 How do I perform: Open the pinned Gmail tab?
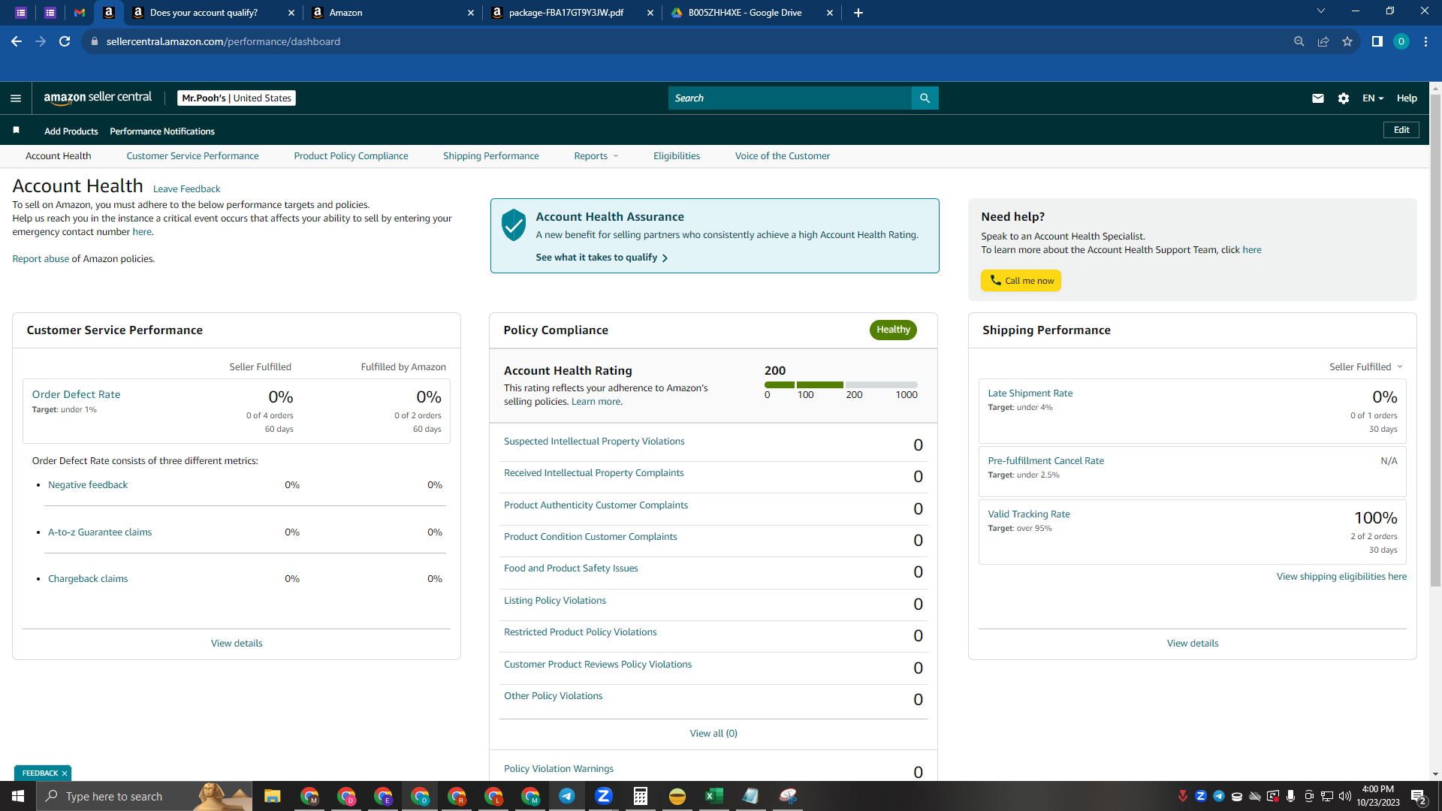80,13
